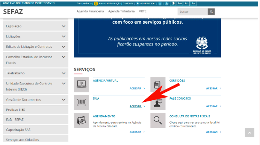This screenshot has width=260, height=145.
Task: Click the Administrador lock icon
Action: [x=138, y=3]
